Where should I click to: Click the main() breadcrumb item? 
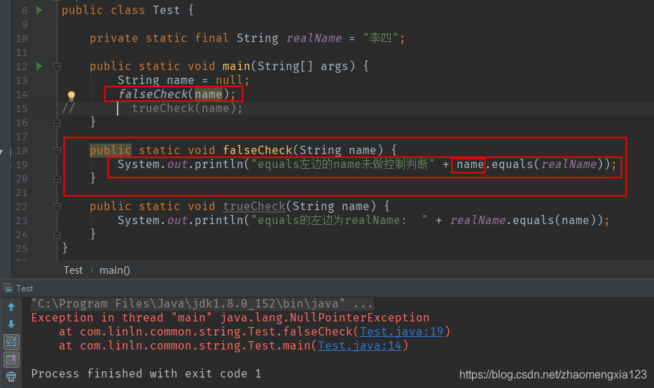tap(115, 270)
